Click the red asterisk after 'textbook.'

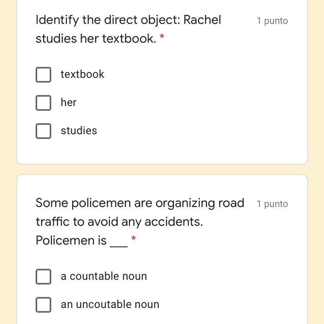[162, 37]
